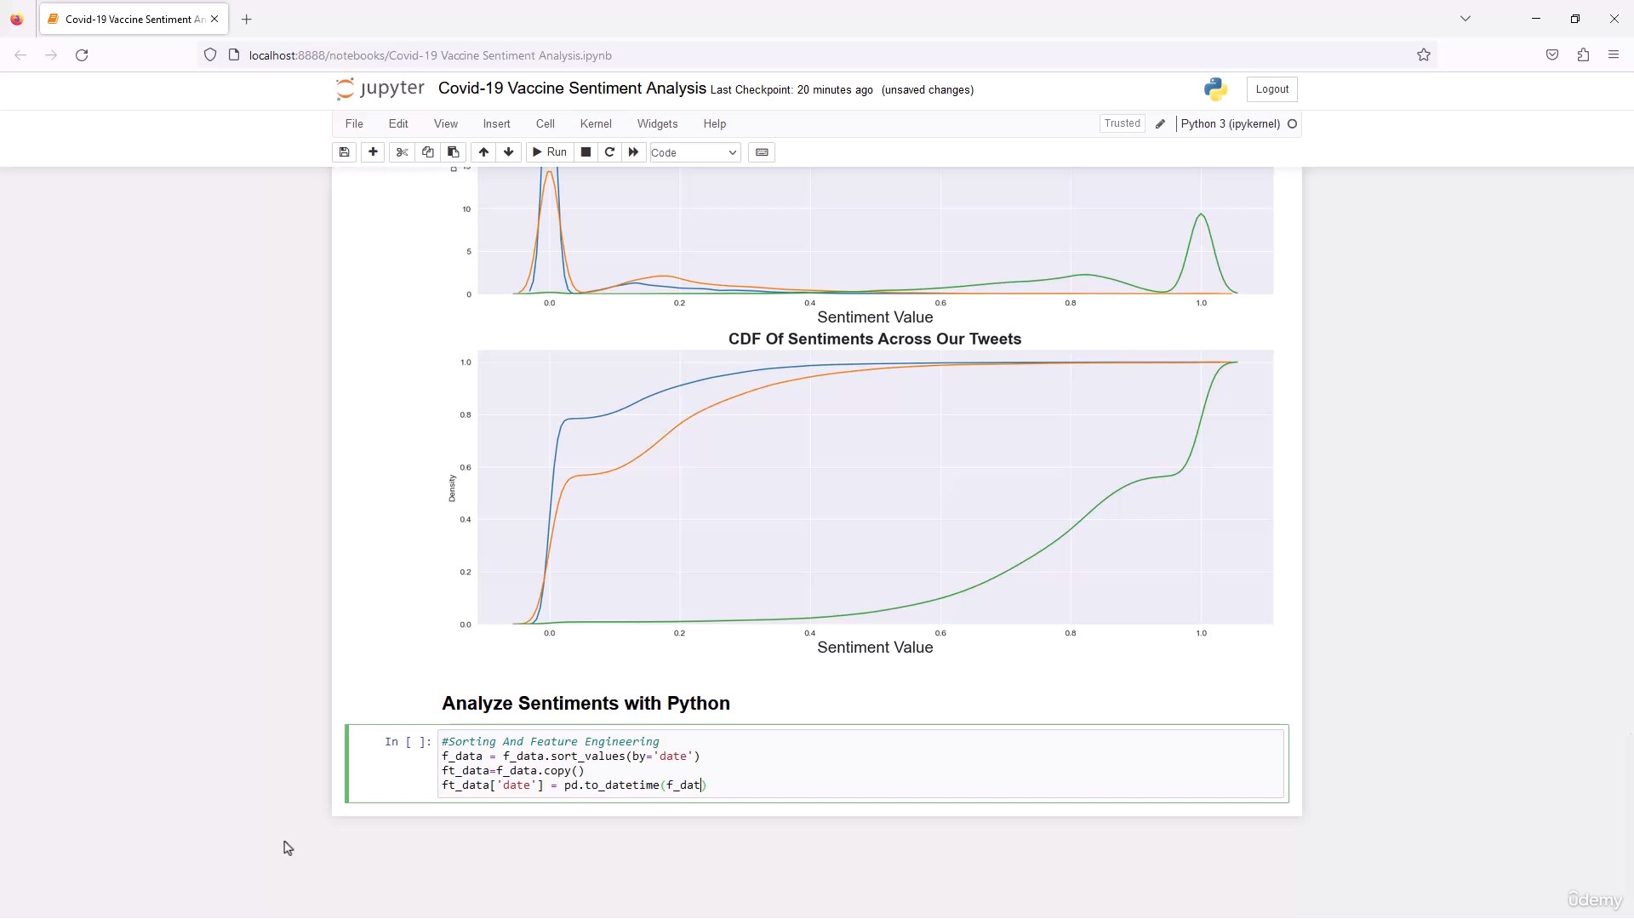Open the Firefox application hamburger menu
Screen dimensions: 1634x919
click(x=1614, y=55)
